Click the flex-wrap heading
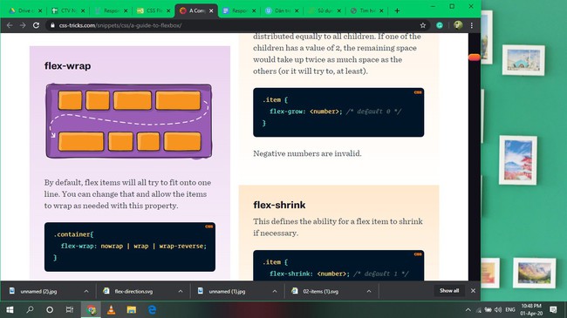567x318 pixels. [x=68, y=66]
